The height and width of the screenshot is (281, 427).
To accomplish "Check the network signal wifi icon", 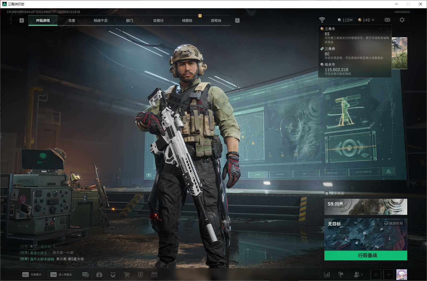I will (322, 20).
